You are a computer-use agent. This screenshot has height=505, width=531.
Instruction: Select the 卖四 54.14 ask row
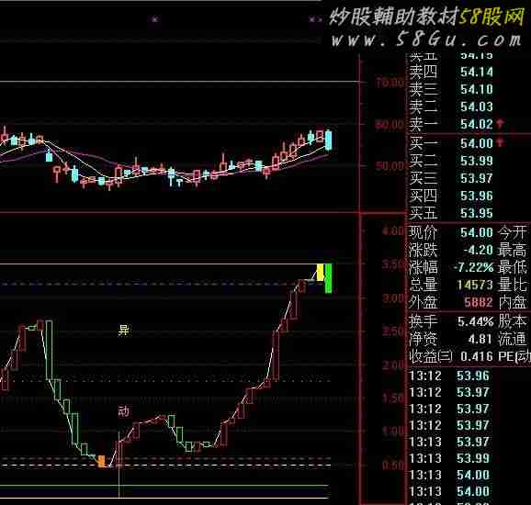point(452,72)
